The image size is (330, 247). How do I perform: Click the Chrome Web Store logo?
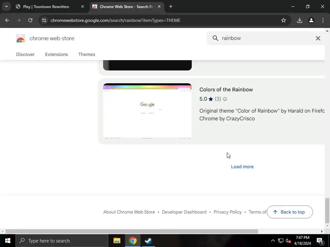pyautogui.click(x=21, y=39)
